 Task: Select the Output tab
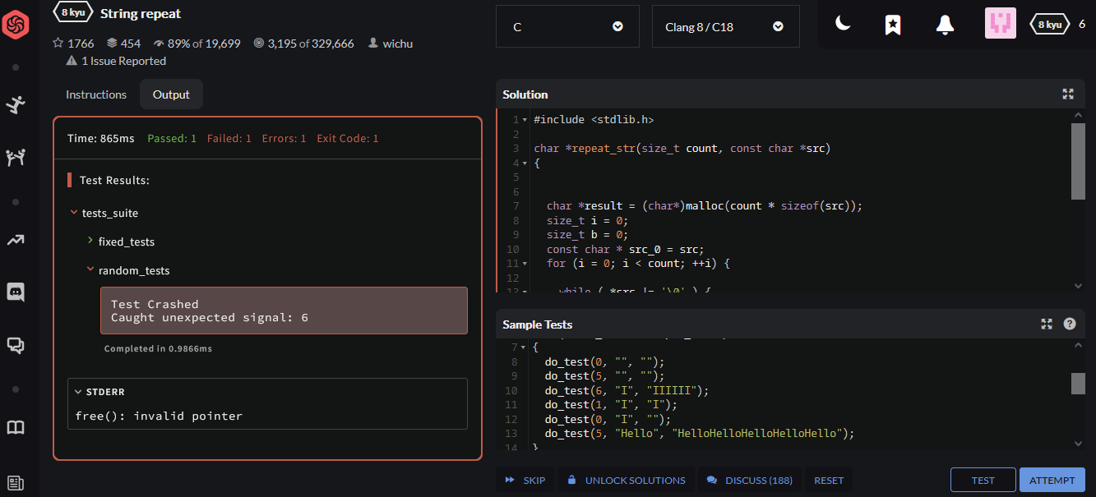tap(171, 94)
